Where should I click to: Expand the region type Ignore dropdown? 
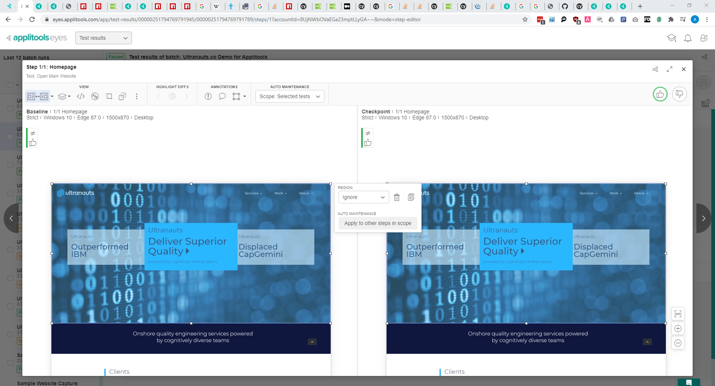[363, 197]
